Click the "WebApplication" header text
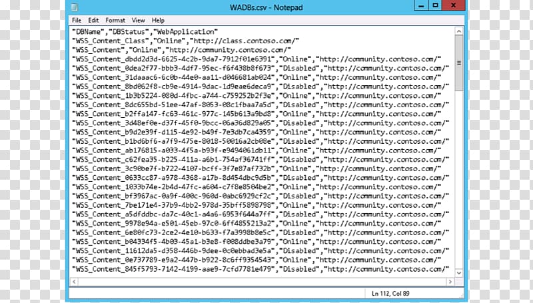This screenshot has width=533, height=303. coord(186,31)
